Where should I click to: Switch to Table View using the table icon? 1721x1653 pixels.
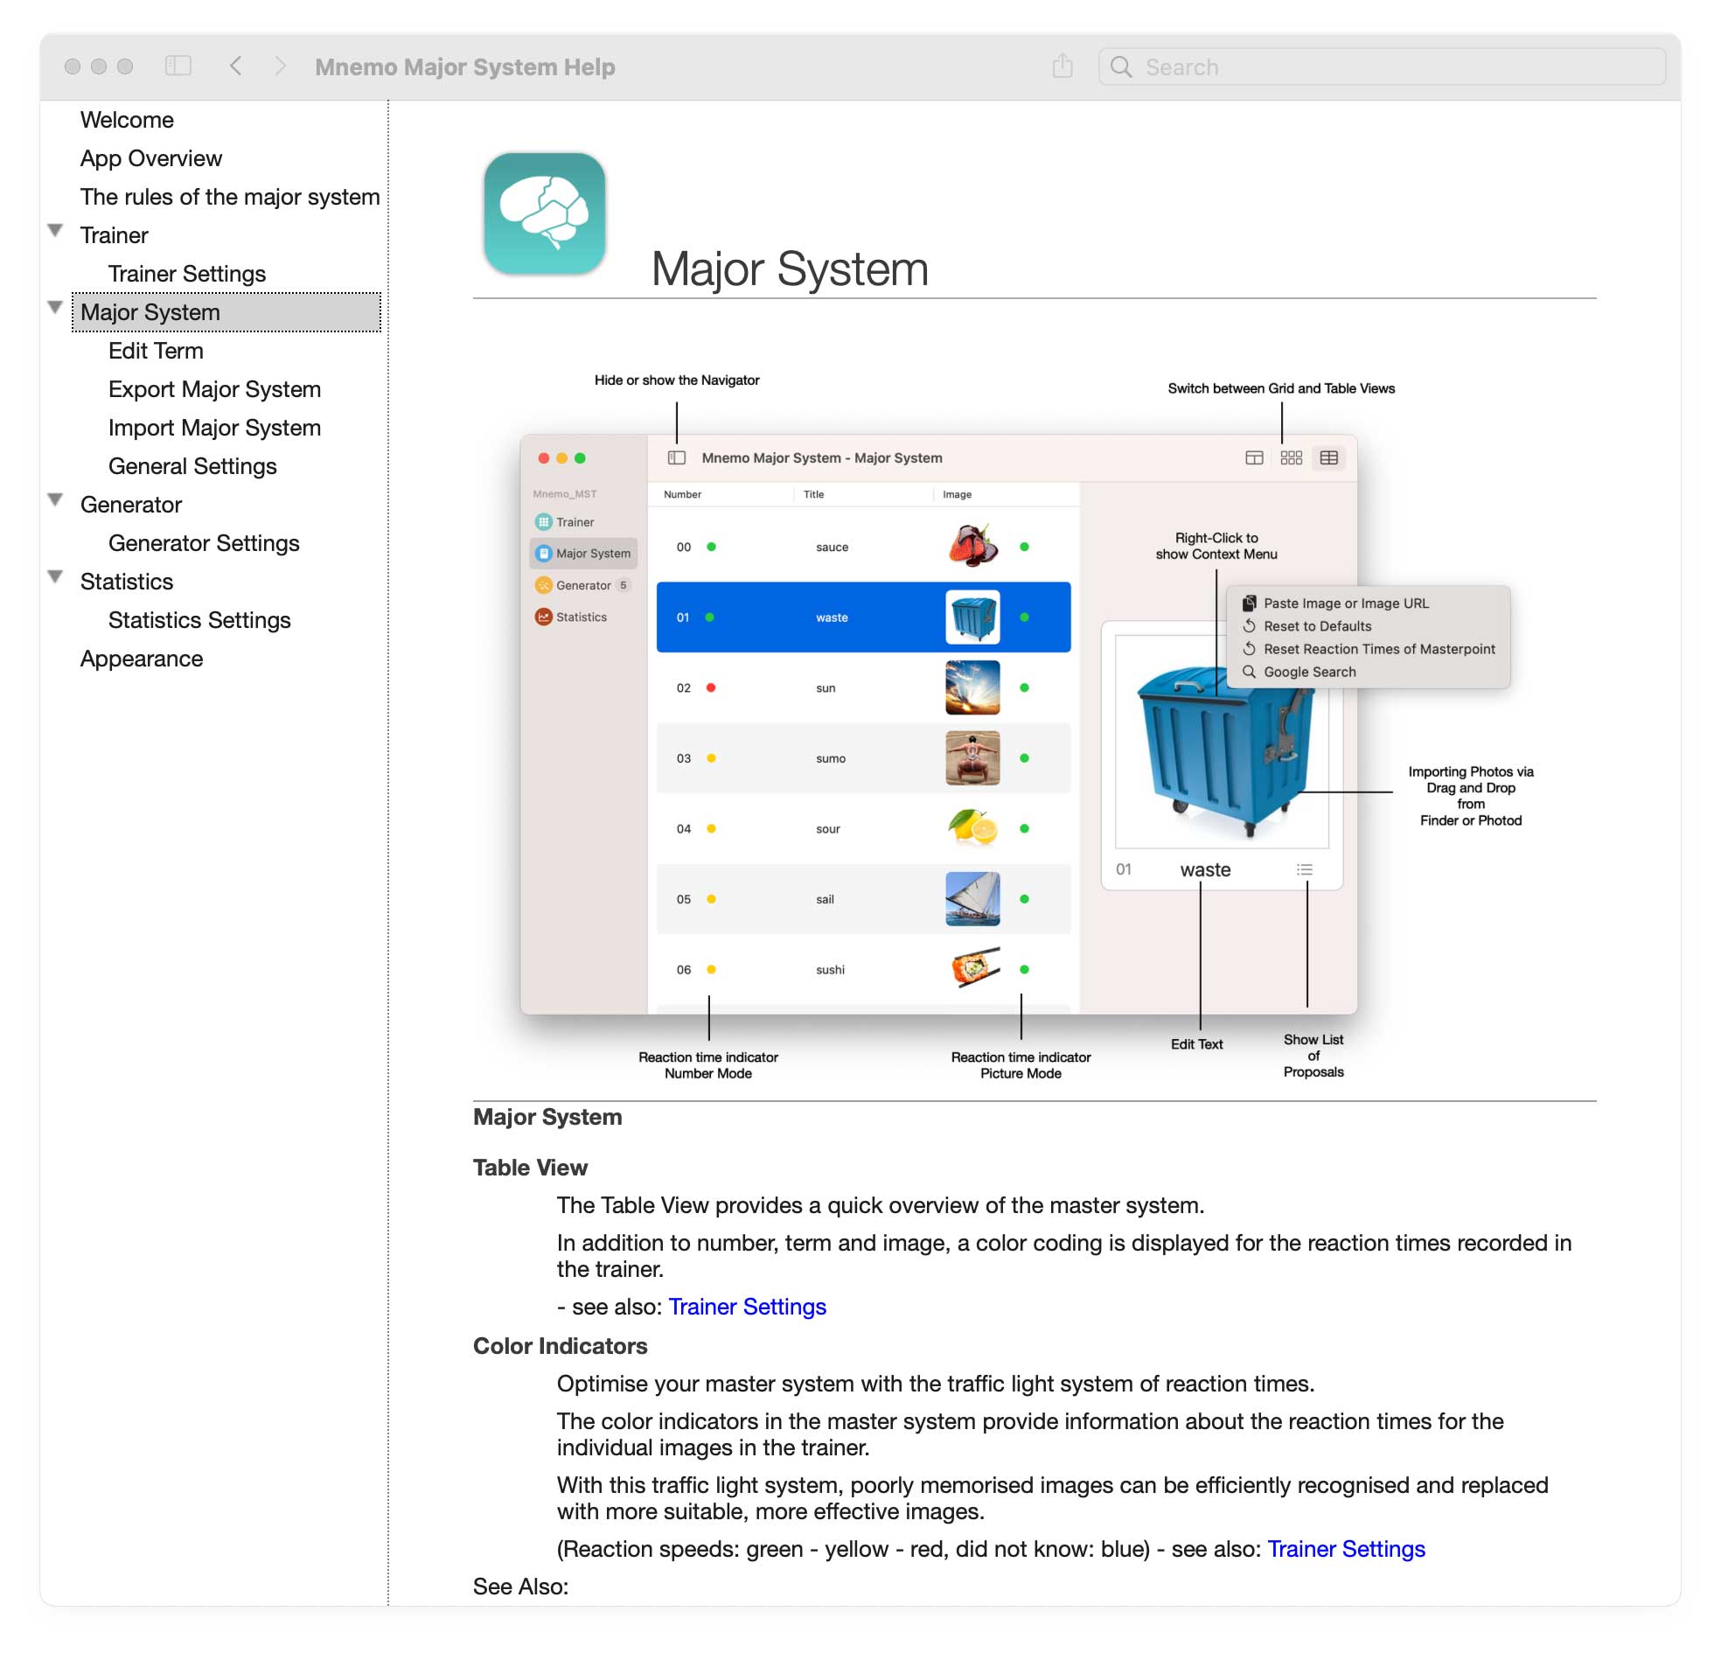point(1329,457)
